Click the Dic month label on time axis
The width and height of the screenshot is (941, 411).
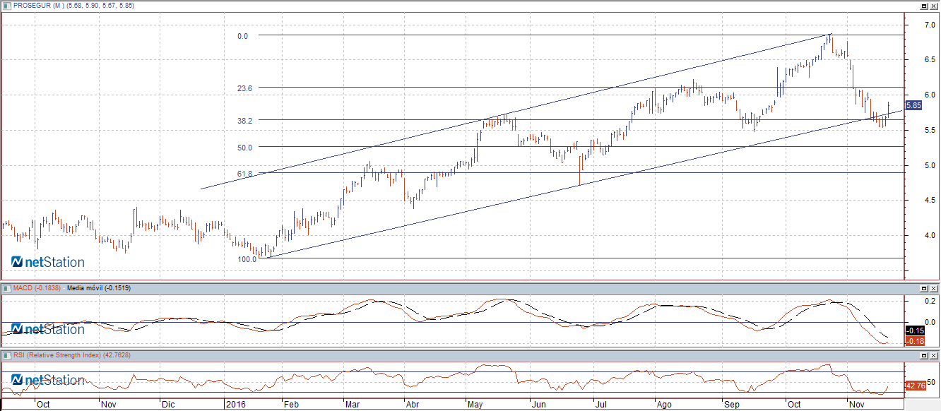pos(167,405)
